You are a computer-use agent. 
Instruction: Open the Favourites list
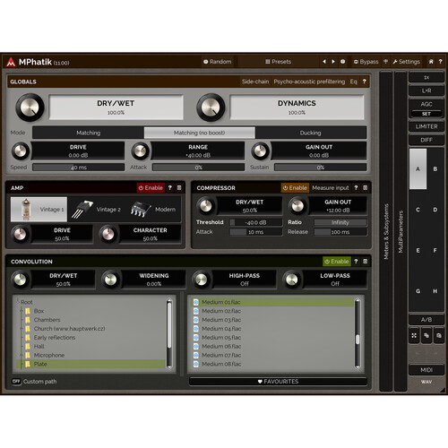point(278,382)
